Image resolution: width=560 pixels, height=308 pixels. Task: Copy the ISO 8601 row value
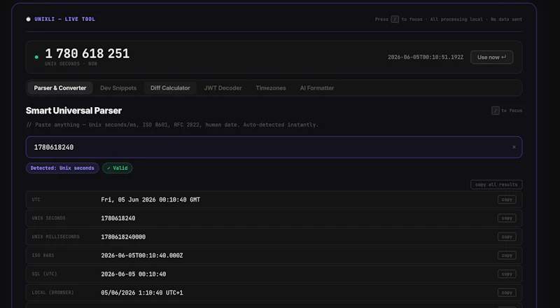(x=507, y=255)
